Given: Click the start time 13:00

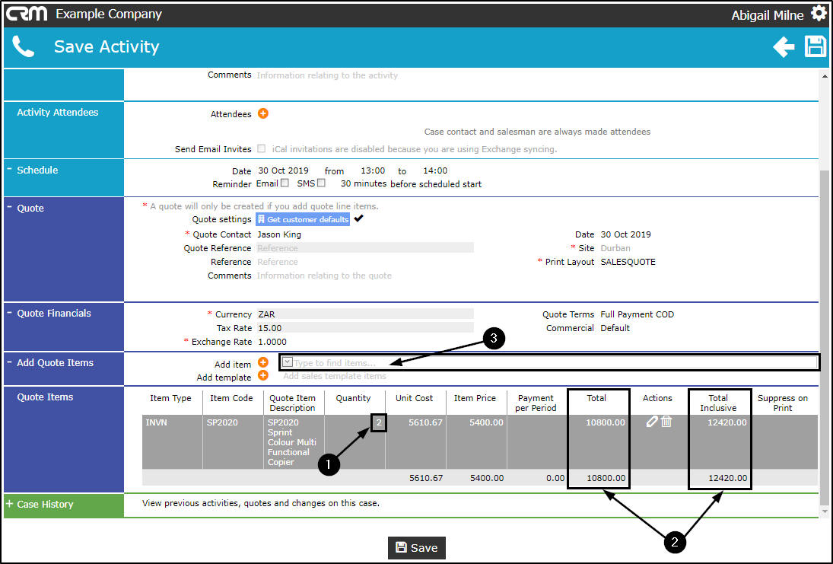Looking at the screenshot, I should (373, 170).
